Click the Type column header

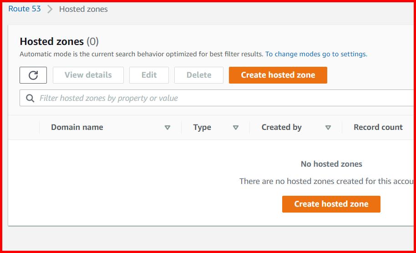click(202, 127)
